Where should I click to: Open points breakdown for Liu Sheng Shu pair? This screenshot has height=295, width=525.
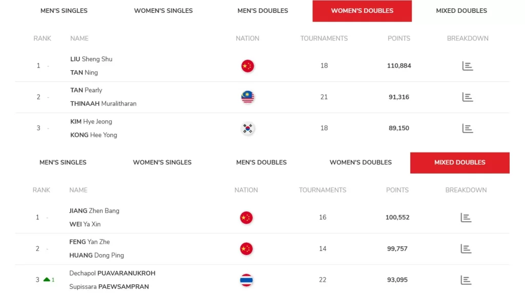pos(467,66)
